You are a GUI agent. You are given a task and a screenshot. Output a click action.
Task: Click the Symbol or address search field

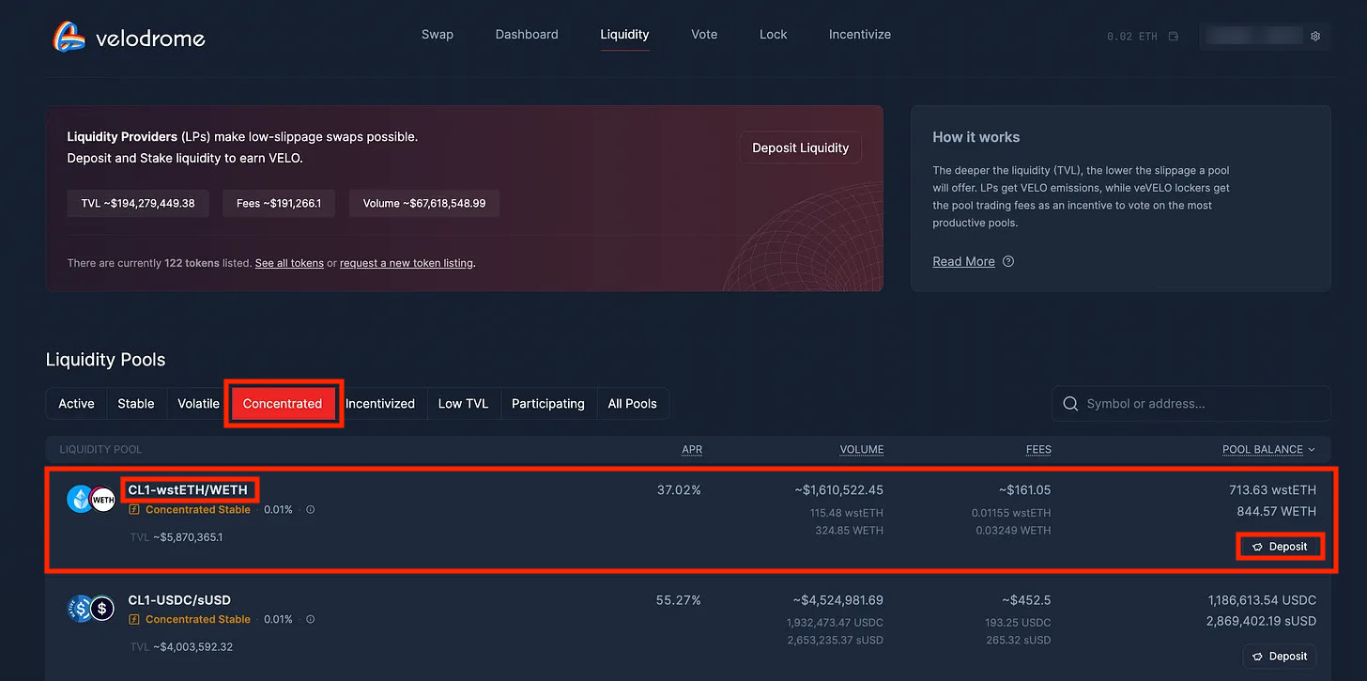(x=1191, y=404)
